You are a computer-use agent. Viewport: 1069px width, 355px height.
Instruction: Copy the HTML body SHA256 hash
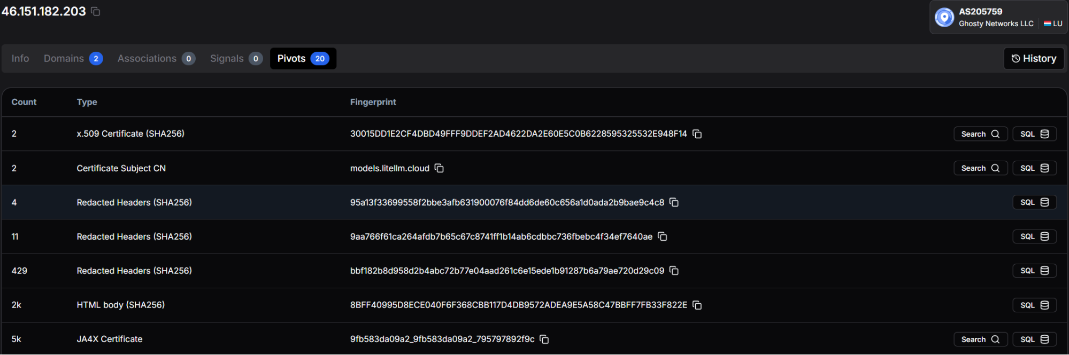pyautogui.click(x=697, y=305)
